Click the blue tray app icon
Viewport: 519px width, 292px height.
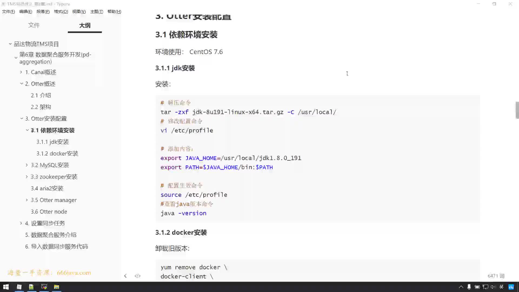pyautogui.click(x=511, y=287)
